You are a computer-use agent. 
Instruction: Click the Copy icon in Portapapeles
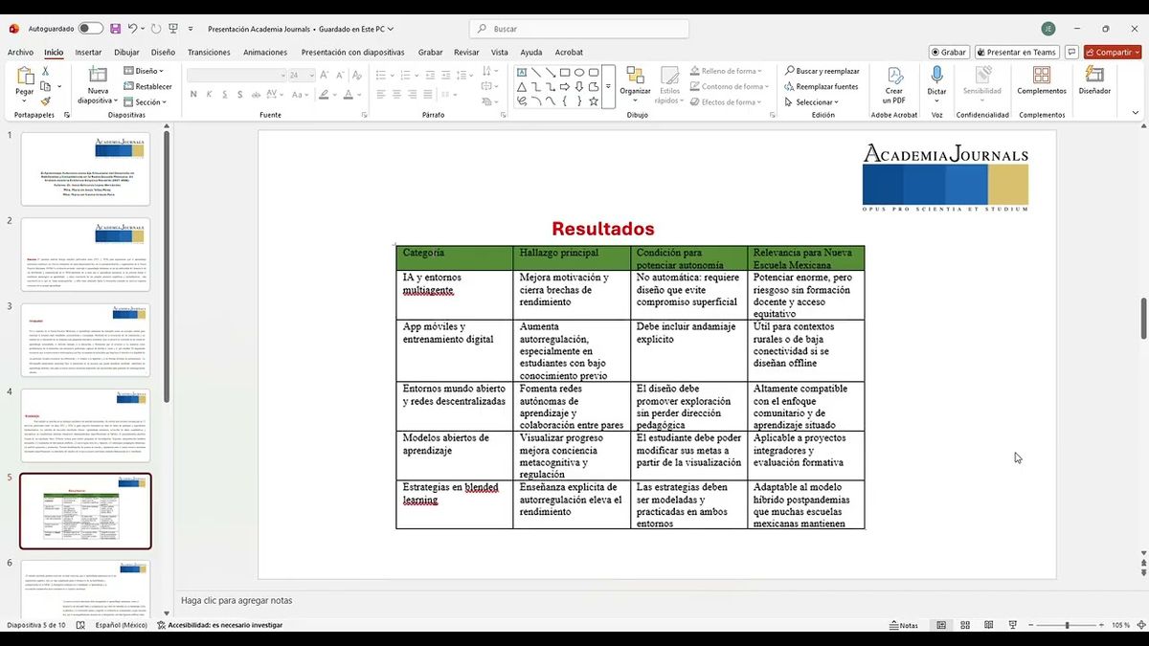[45, 87]
